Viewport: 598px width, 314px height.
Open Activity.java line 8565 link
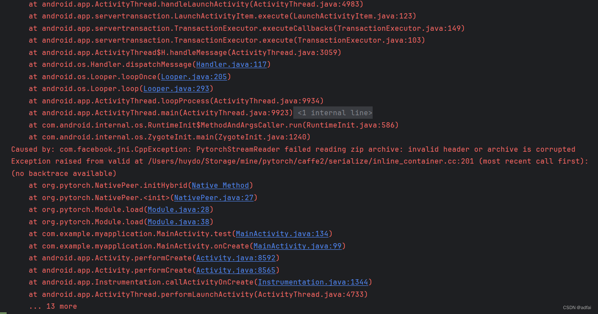(235, 270)
